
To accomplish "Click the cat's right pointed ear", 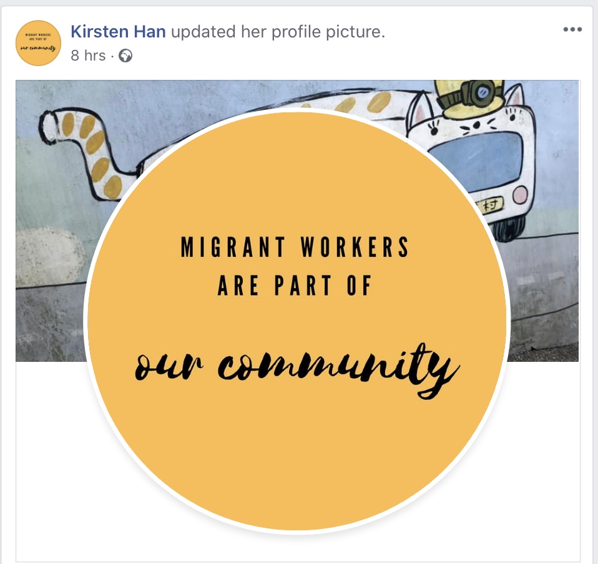I will click(516, 95).
